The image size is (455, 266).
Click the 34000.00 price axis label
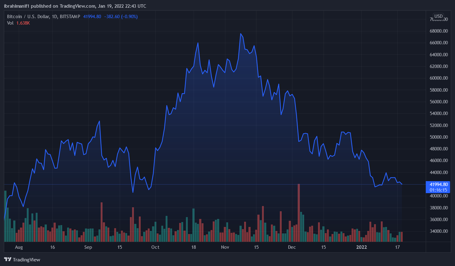point(438,231)
